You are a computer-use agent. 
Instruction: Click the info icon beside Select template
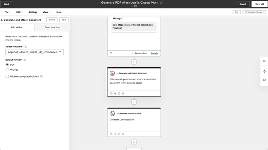(x=26, y=47)
